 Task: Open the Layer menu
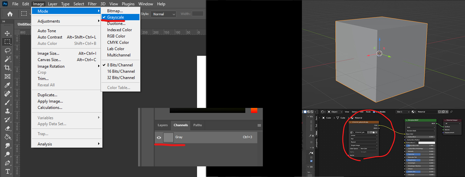click(52, 4)
